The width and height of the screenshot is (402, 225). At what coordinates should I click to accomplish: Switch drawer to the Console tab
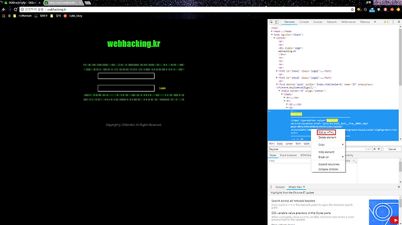coord(280,187)
